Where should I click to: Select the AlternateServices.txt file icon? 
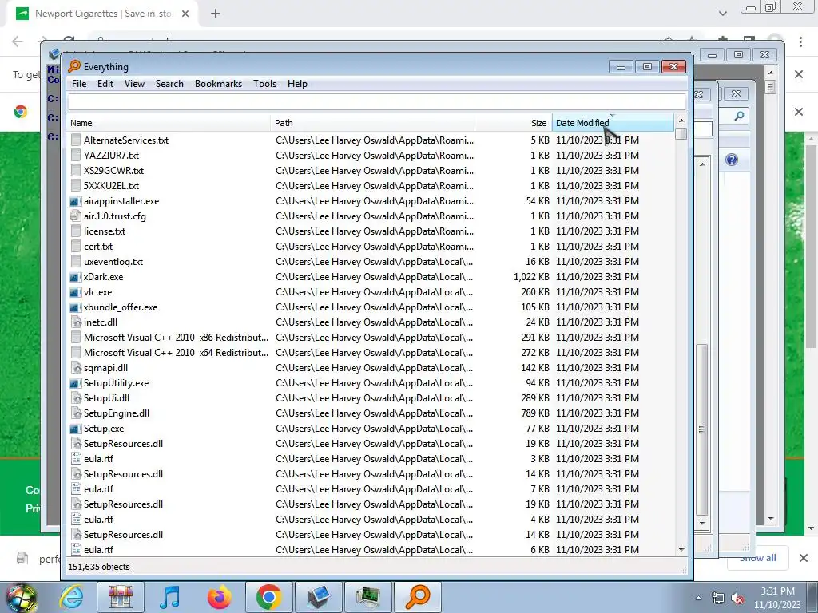[x=76, y=140]
